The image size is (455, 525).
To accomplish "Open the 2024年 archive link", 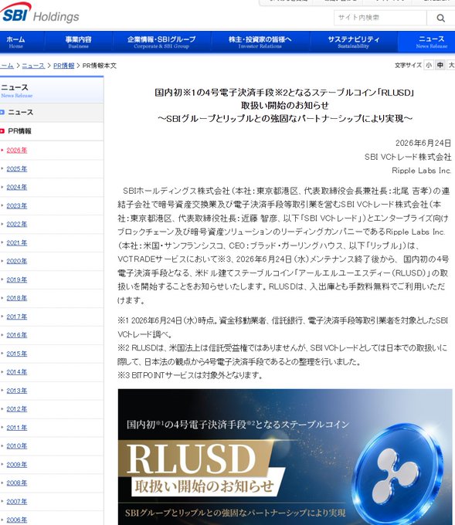I will [17, 187].
